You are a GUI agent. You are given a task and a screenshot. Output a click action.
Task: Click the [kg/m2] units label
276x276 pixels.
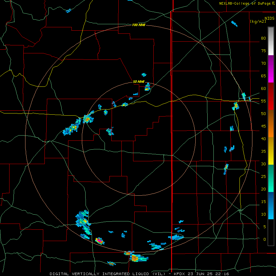258,21
